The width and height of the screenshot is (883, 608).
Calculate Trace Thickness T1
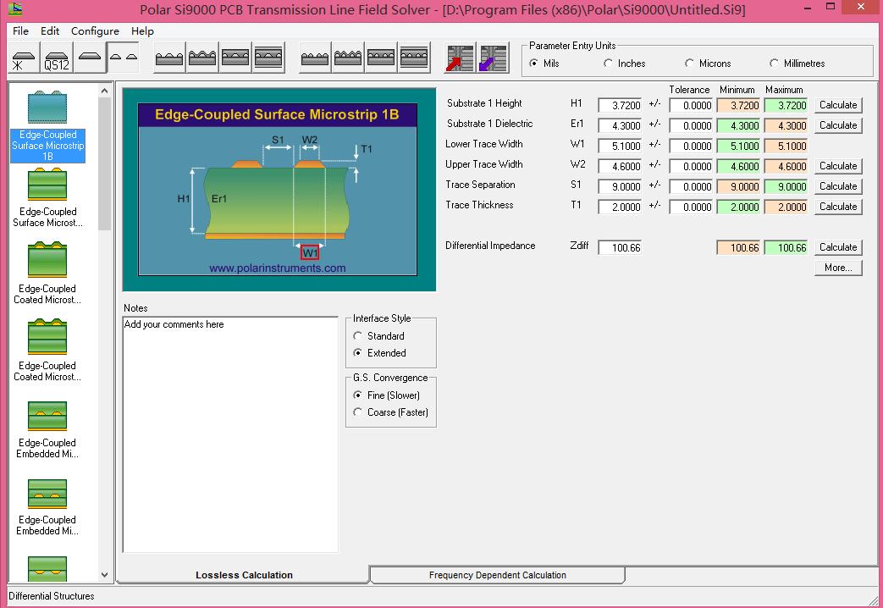pyautogui.click(x=838, y=207)
